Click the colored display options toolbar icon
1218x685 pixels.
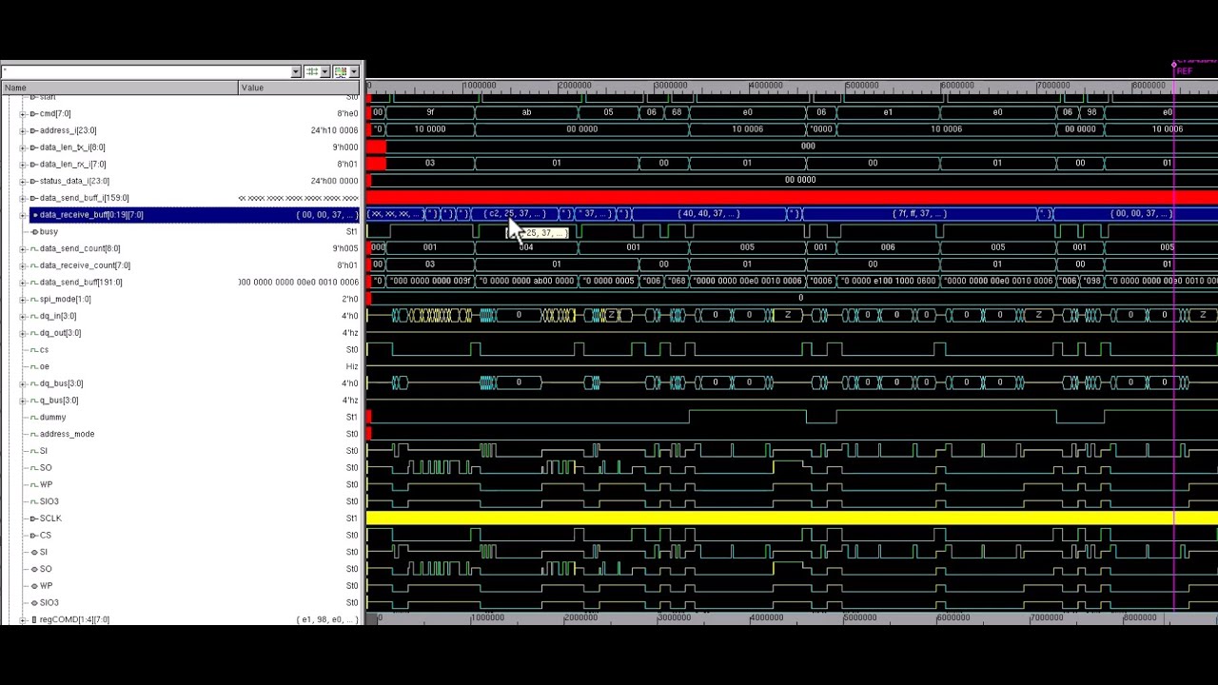(x=340, y=72)
